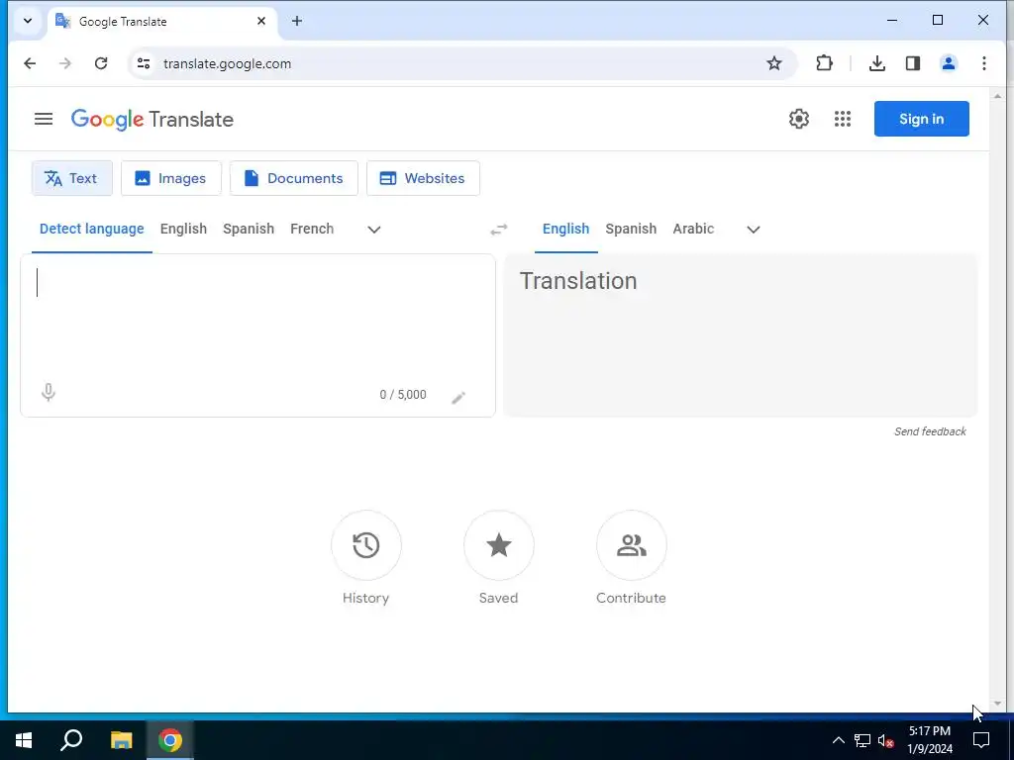
Task: Click the page scrollbar up arrow
Action: click(997, 96)
